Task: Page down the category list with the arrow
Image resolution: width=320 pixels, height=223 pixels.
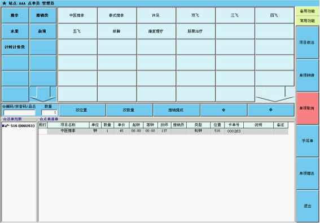Action: click(x=43, y=94)
